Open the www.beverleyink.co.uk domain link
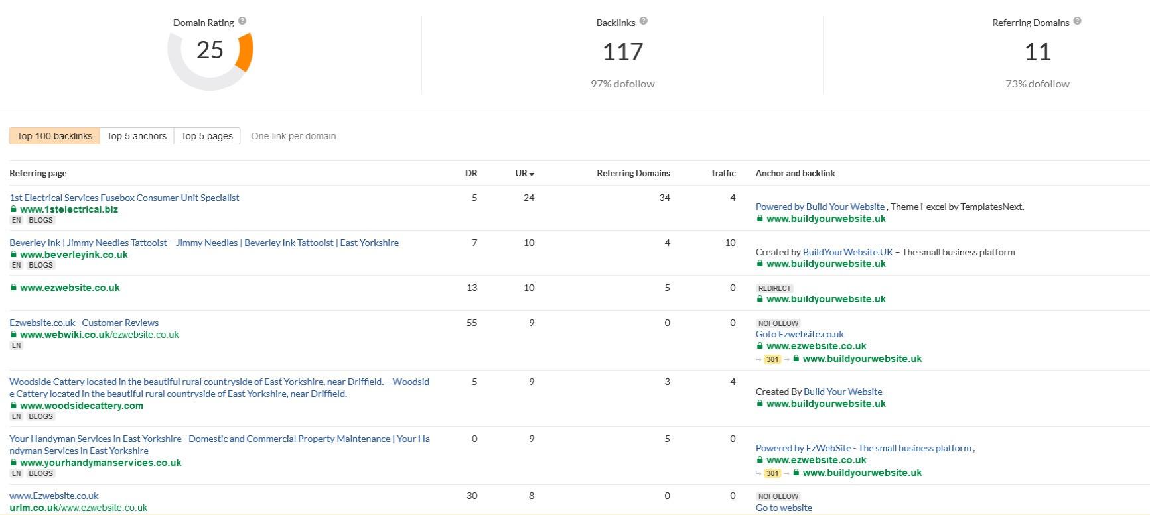The width and height of the screenshot is (1150, 515). pos(74,255)
